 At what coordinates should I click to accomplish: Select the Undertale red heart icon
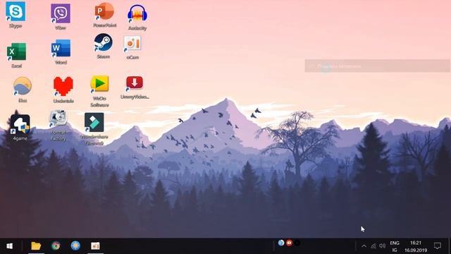pyautogui.click(x=63, y=86)
